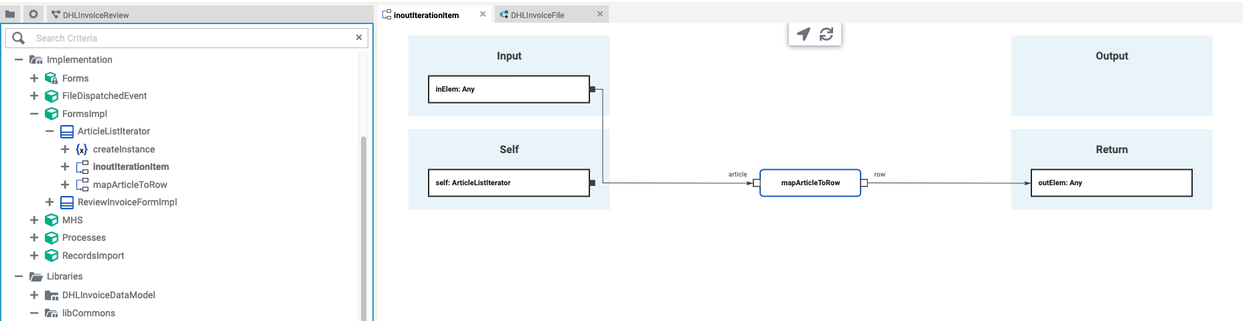Select the mapArticleToRow tree item
The width and height of the screenshot is (1243, 321).
[130, 185]
